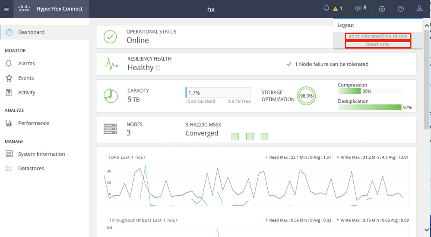Open the Dashboard menu item
The image size is (431, 237).
[x=44, y=32]
